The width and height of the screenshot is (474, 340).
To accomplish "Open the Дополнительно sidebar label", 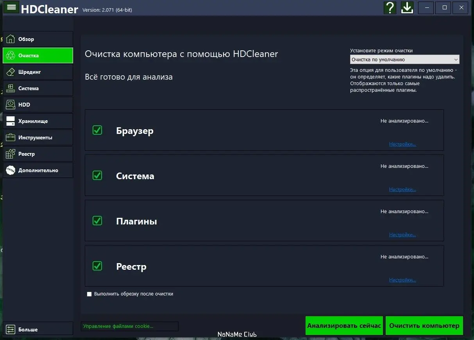I will tap(38, 170).
